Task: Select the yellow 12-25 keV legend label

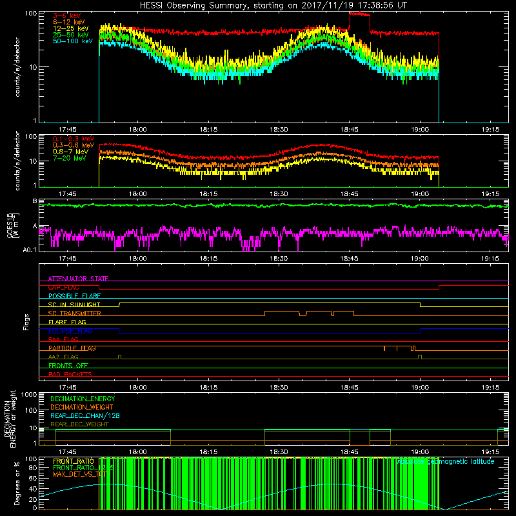Action: [x=71, y=28]
